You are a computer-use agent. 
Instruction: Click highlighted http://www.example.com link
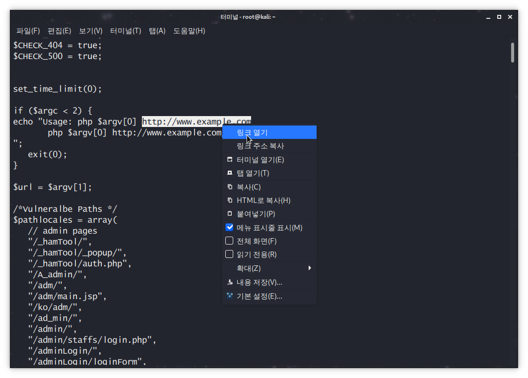[x=197, y=122]
